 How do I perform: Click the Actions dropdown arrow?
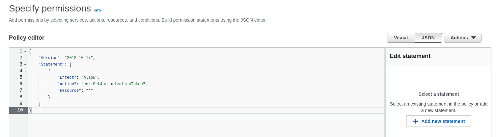(474, 38)
